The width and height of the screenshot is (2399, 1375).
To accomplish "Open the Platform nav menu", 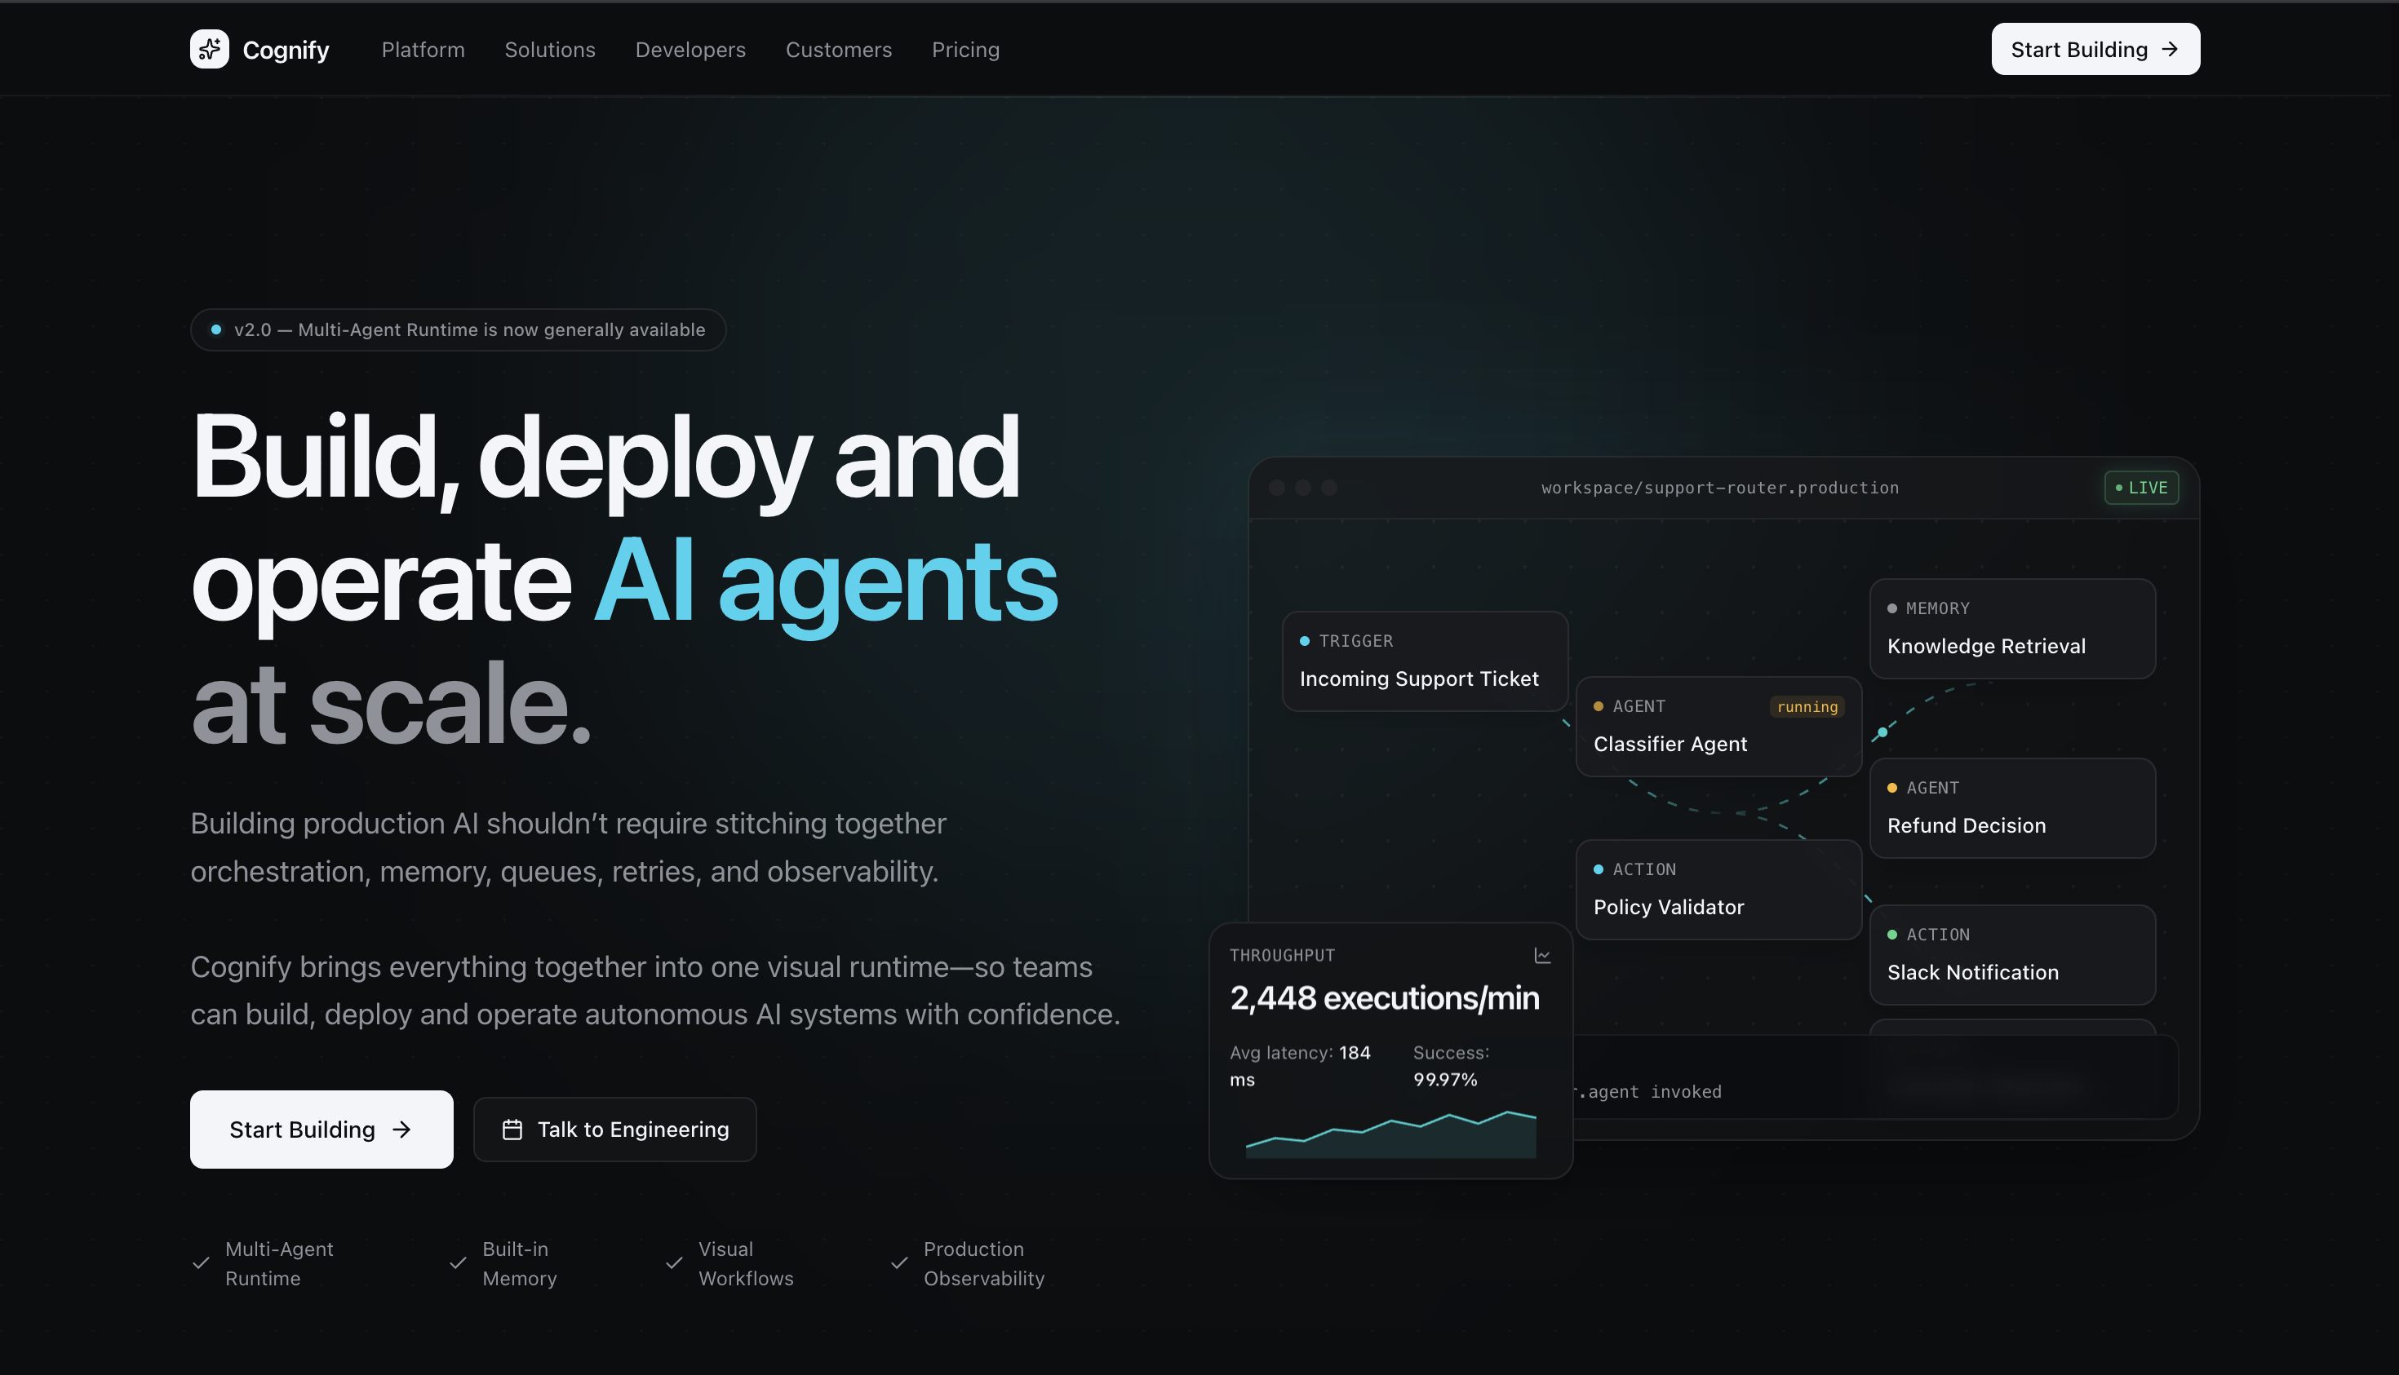I will pos(423,49).
